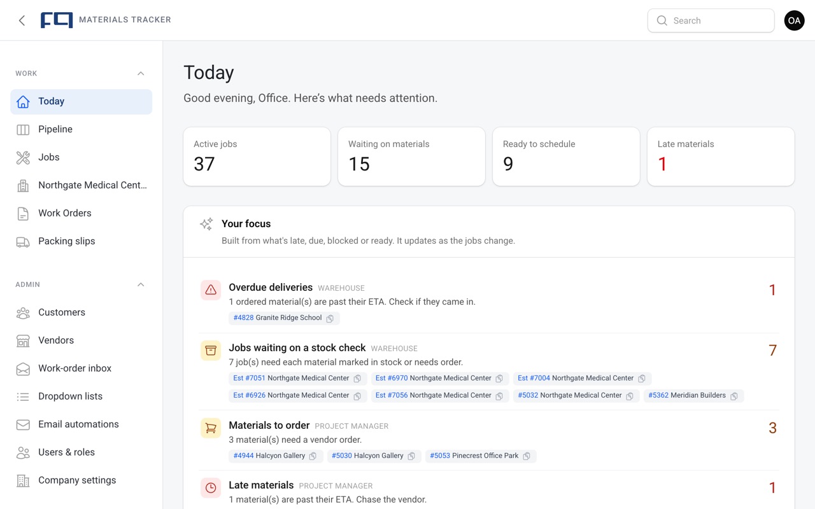
Task: Click the Materials Tracker logo
Action: 57,20
